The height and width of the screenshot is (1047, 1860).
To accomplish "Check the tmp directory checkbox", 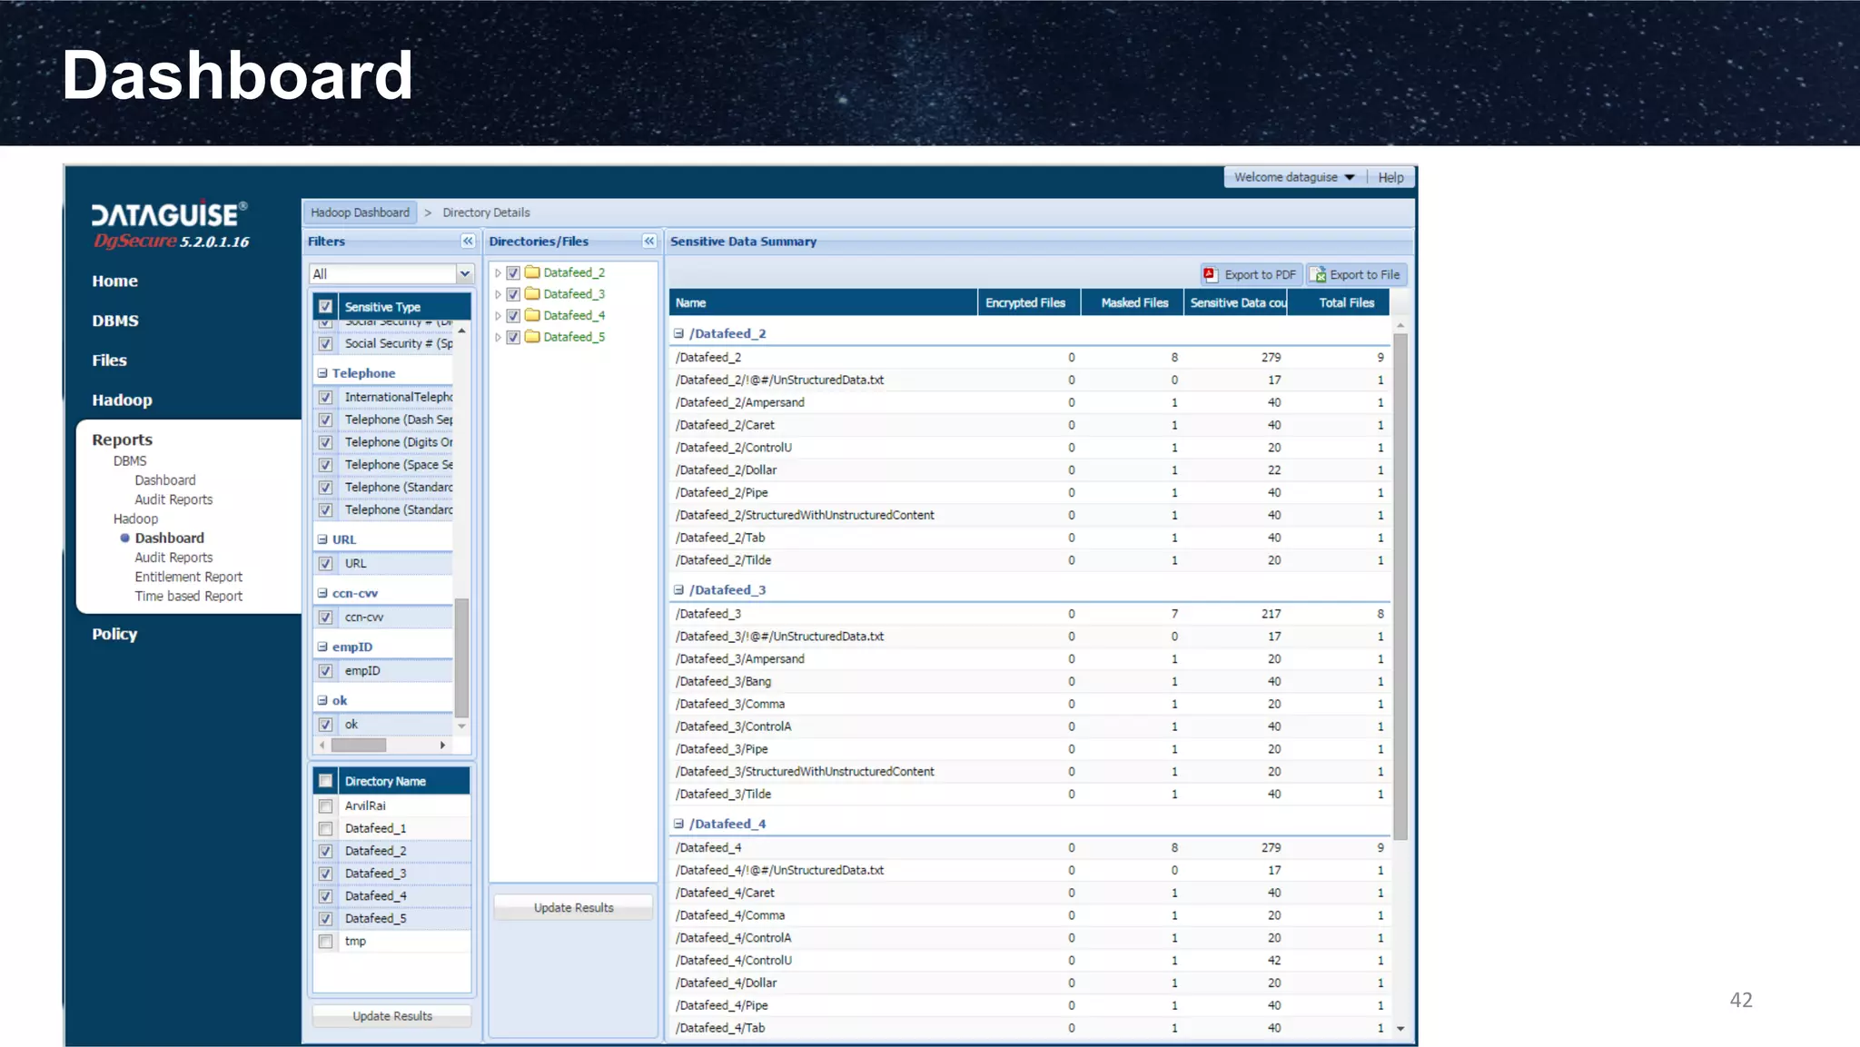I will coord(325,942).
